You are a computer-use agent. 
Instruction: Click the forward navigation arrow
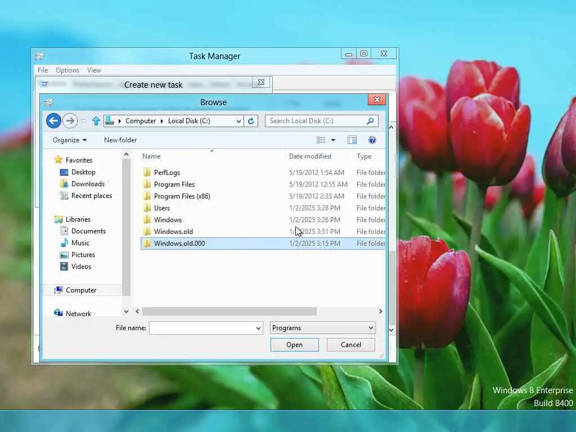70,120
